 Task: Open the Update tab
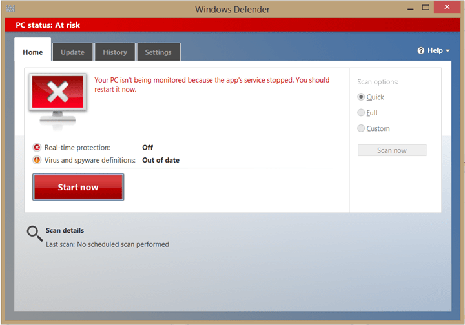[x=72, y=52]
